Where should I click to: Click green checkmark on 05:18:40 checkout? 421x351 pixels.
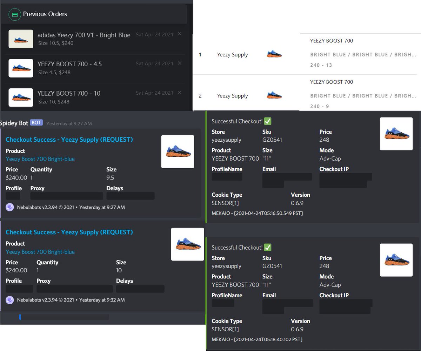(x=268, y=248)
